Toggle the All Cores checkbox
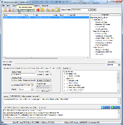The image size is (123, 125). point(49,91)
